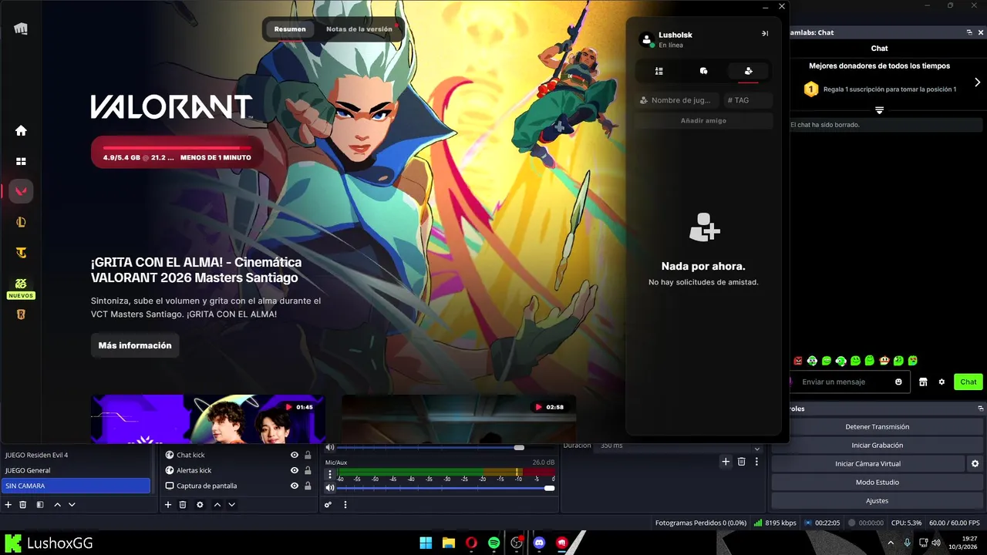This screenshot has height=555, width=987.
Task: Open OBS Ajustes
Action: tap(878, 500)
